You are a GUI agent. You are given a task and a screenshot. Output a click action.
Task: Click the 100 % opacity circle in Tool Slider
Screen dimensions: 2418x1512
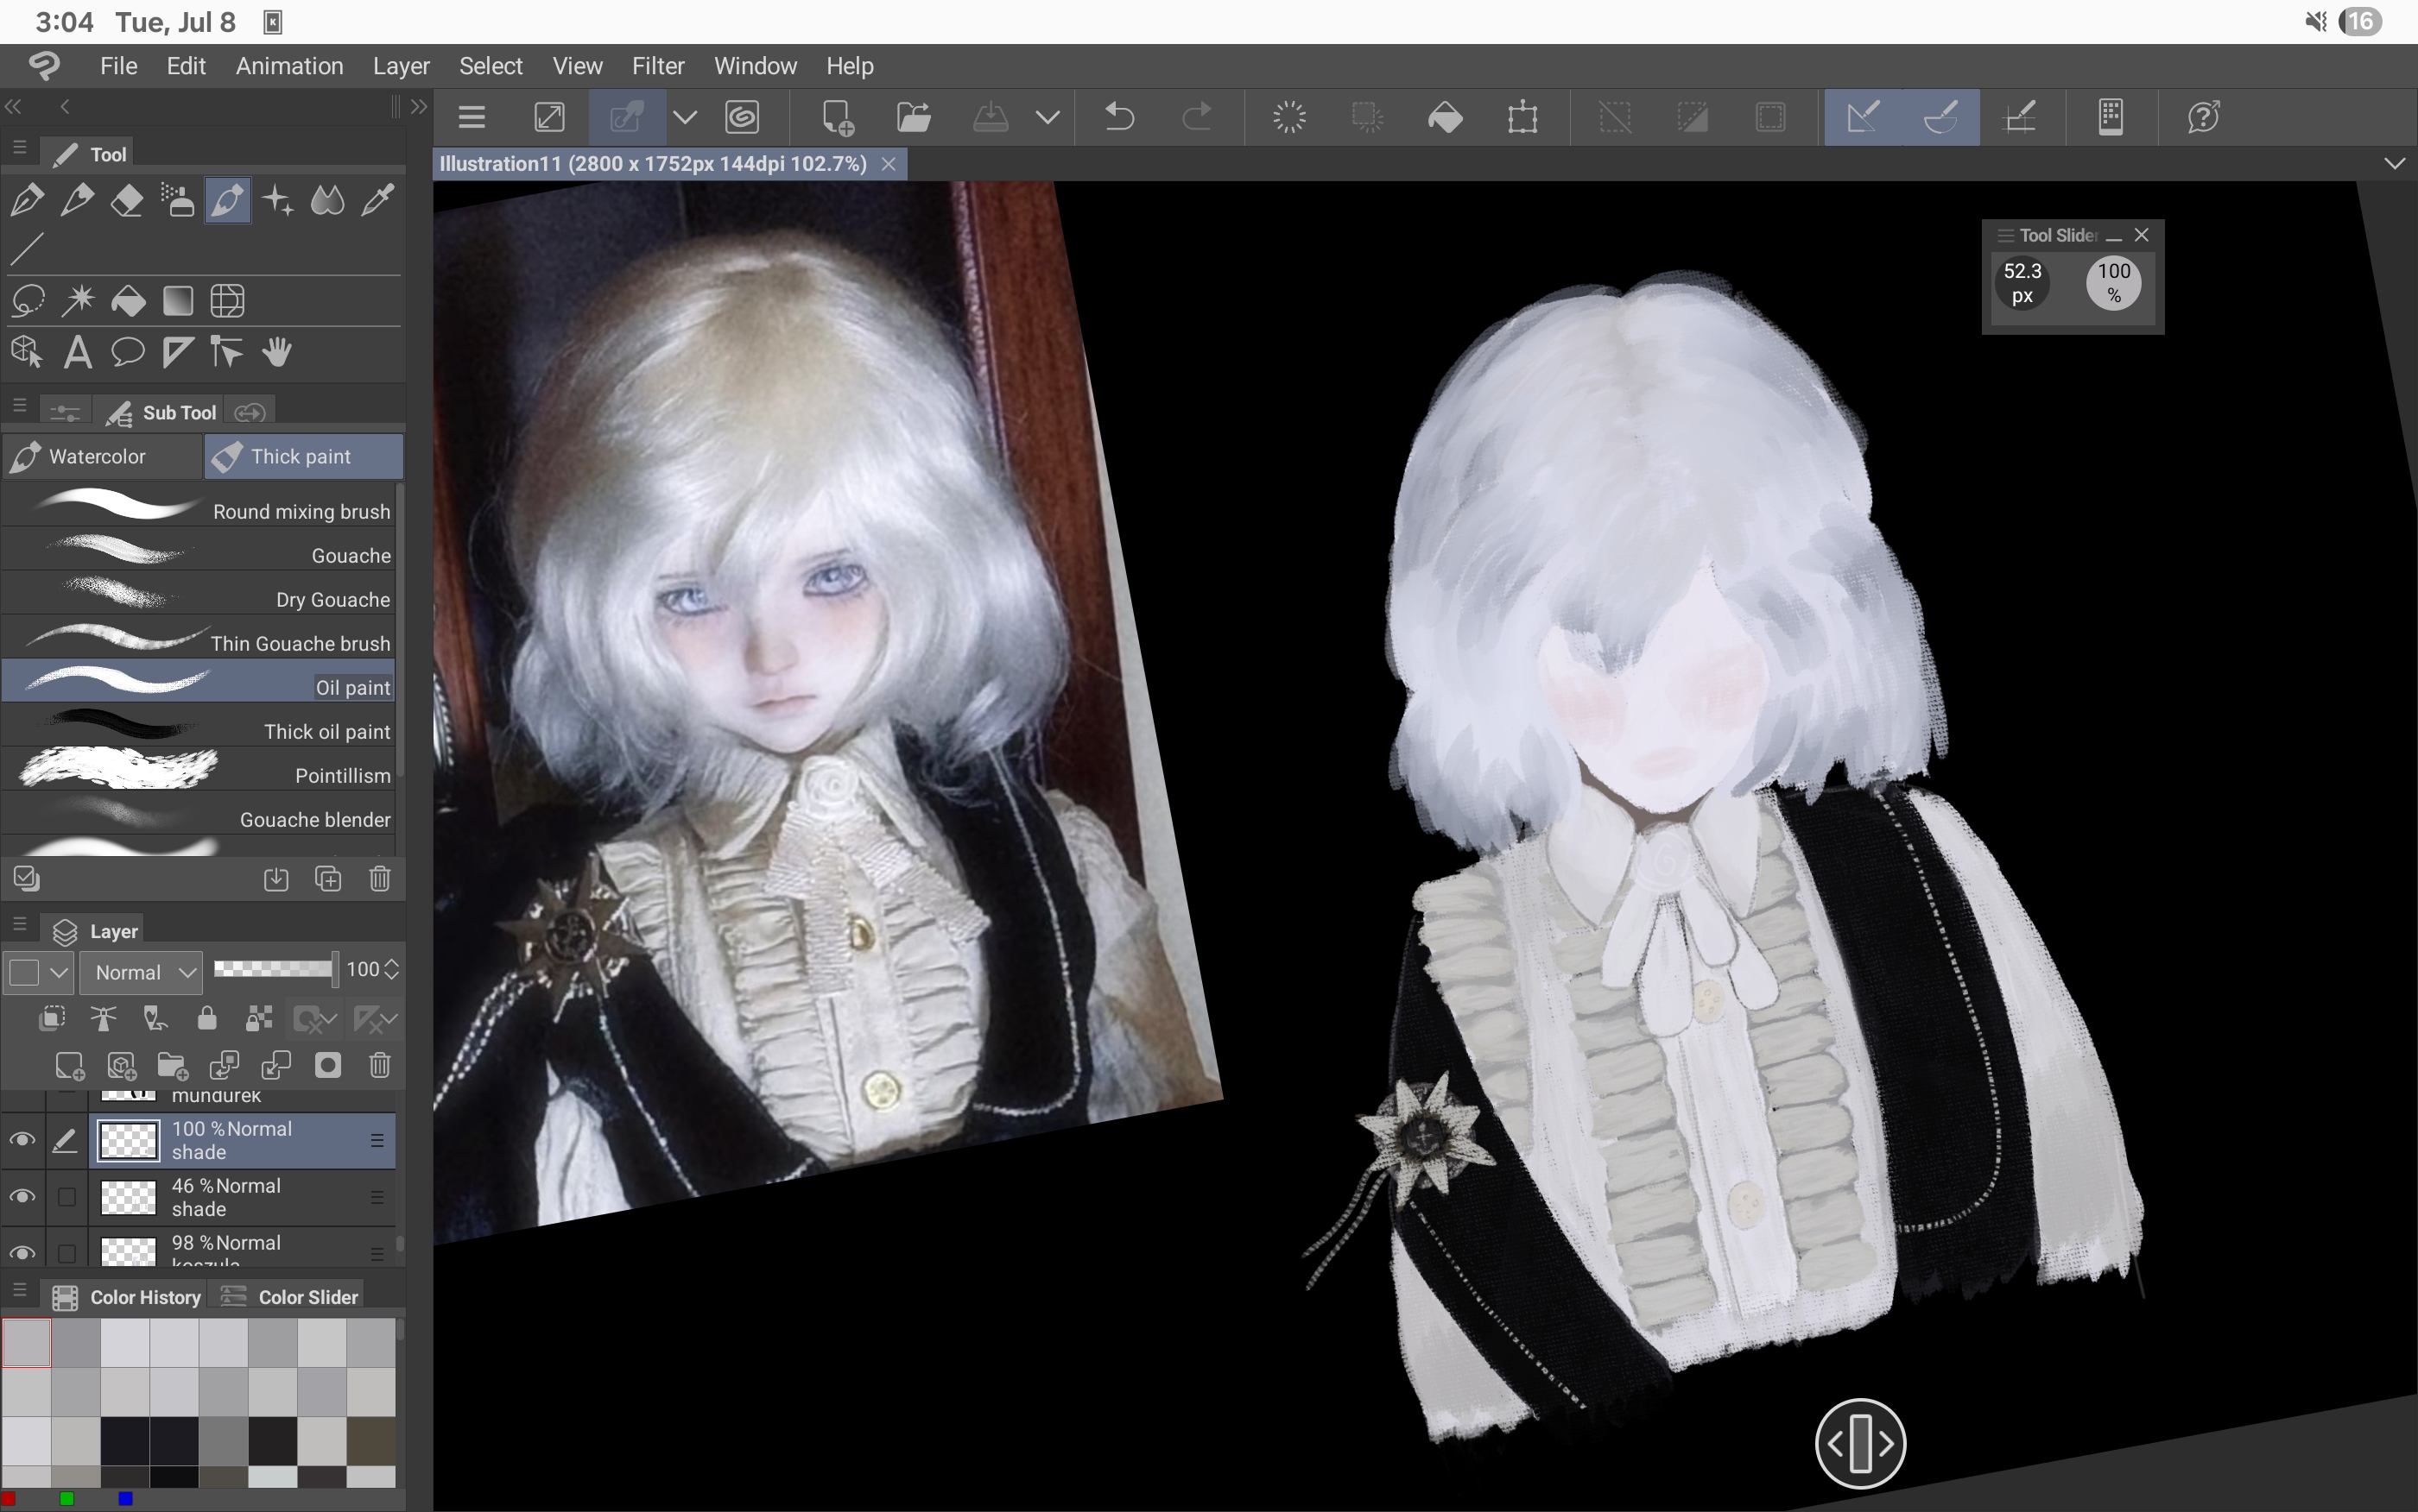tap(2113, 283)
